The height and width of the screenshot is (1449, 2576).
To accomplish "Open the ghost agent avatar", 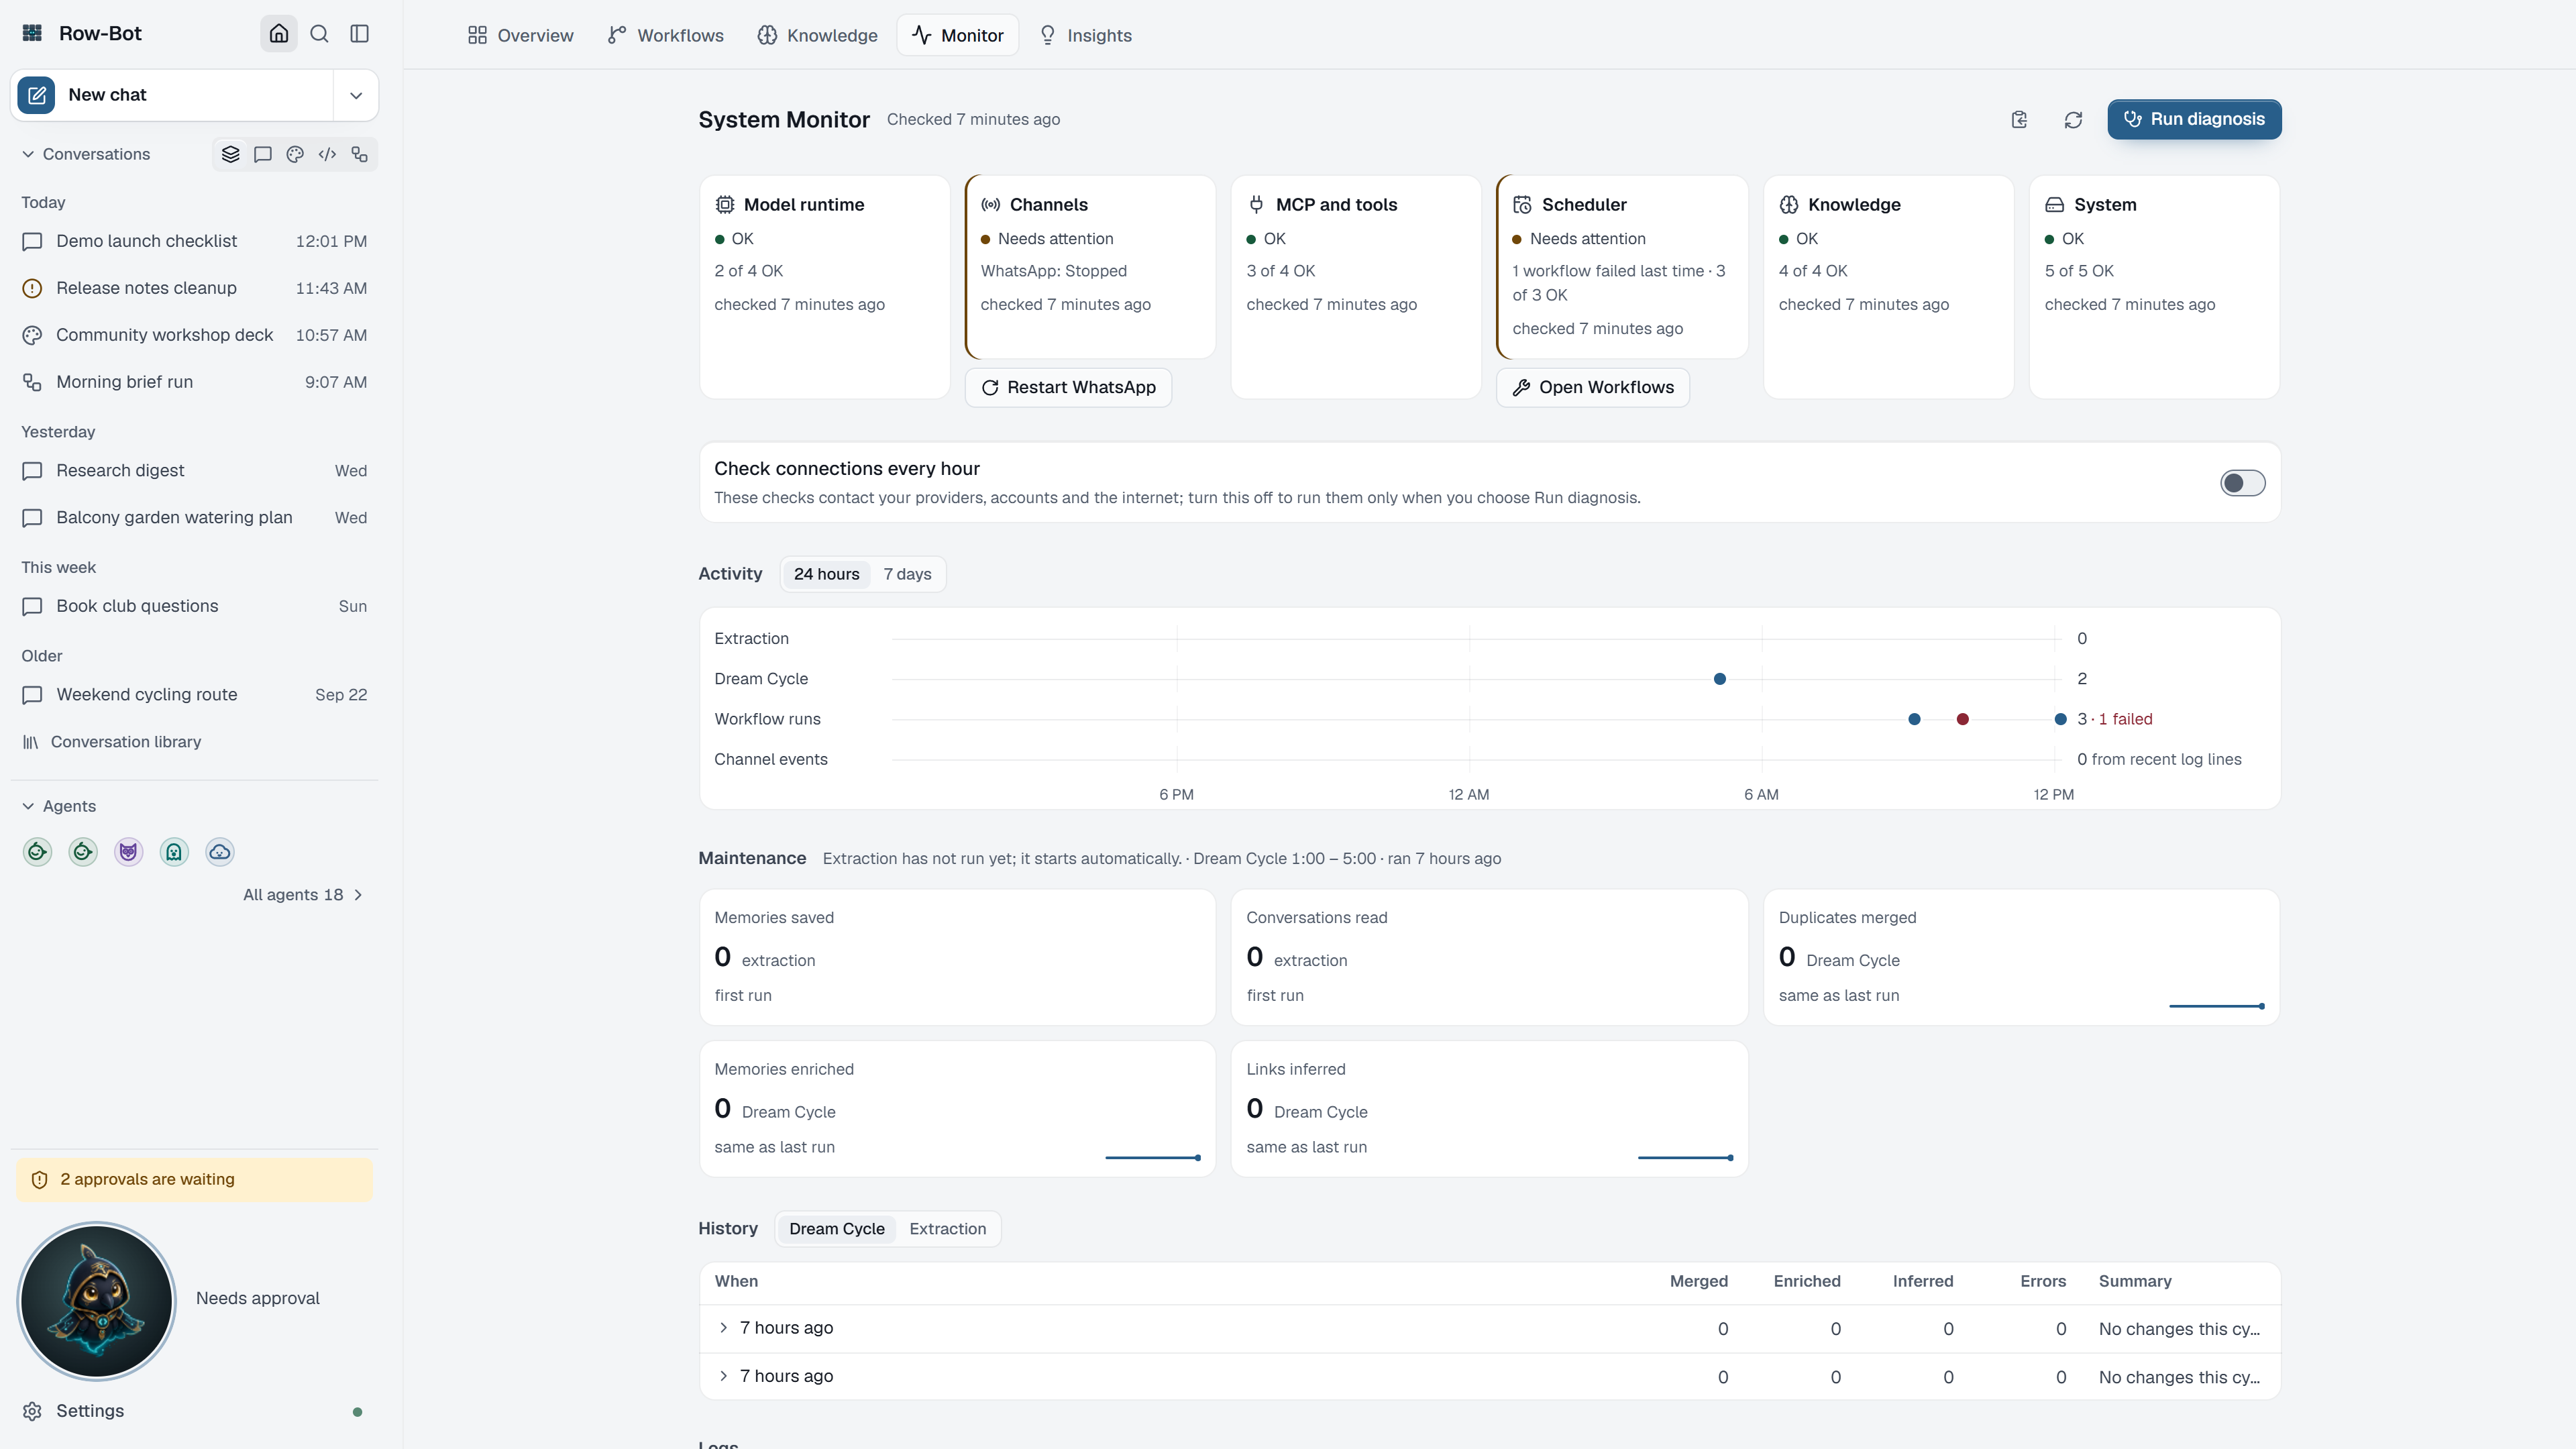I will point(174,852).
